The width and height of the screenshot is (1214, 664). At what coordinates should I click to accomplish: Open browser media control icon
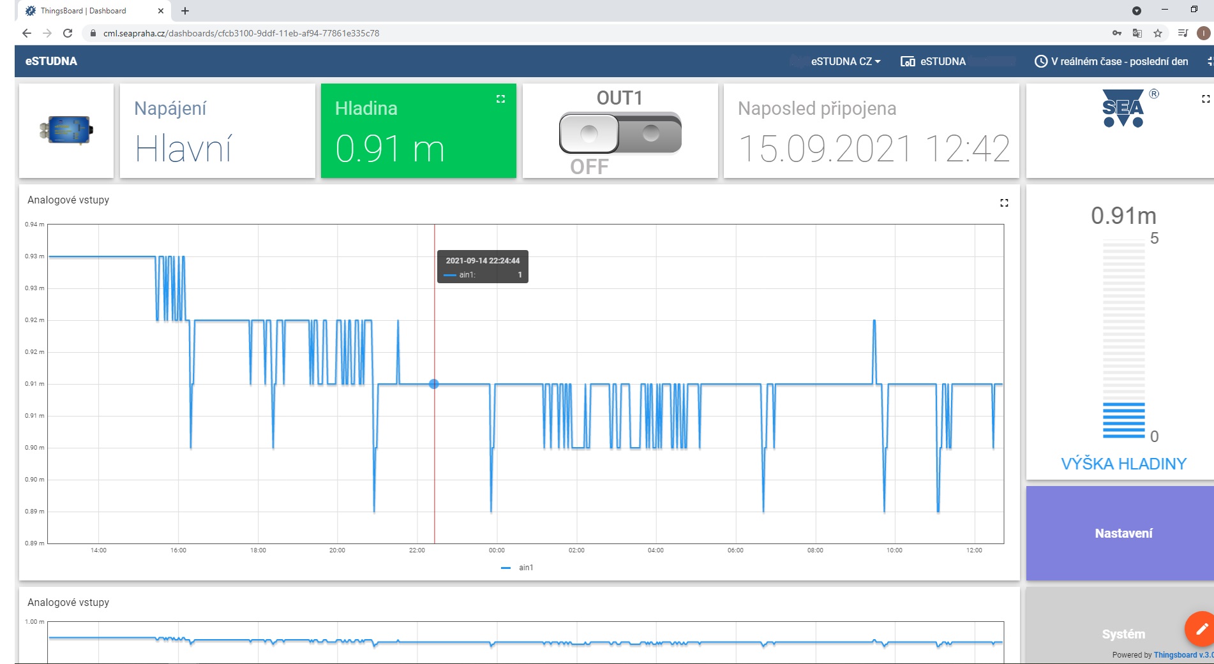coord(1183,33)
